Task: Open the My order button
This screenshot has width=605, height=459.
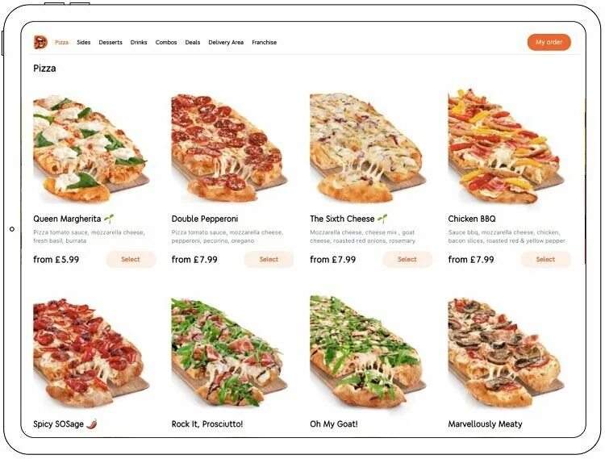Action: (549, 42)
